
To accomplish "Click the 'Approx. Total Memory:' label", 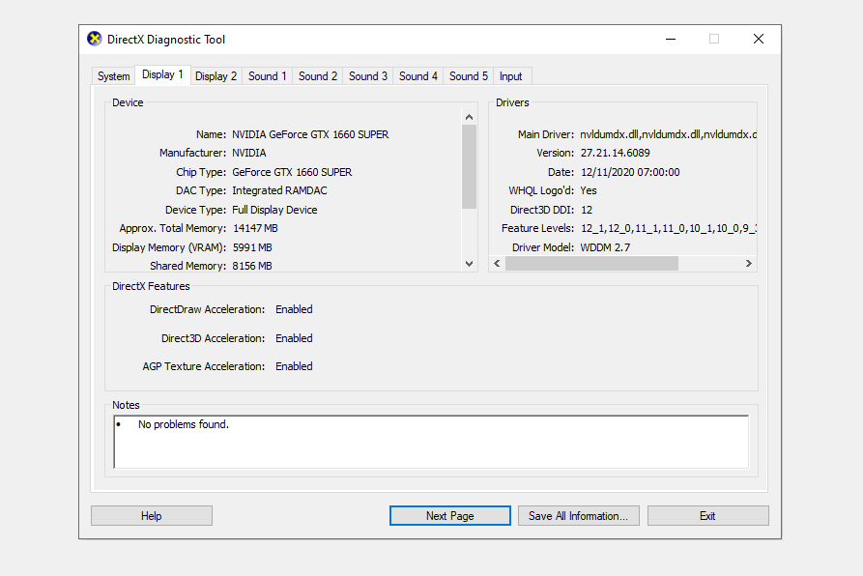I will 173,228.
